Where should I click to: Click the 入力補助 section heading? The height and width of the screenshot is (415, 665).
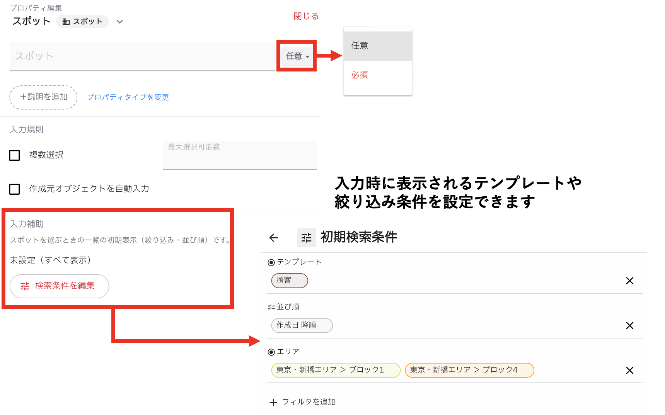27,224
